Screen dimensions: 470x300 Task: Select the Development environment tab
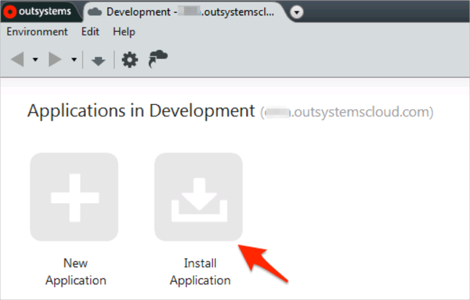click(184, 12)
